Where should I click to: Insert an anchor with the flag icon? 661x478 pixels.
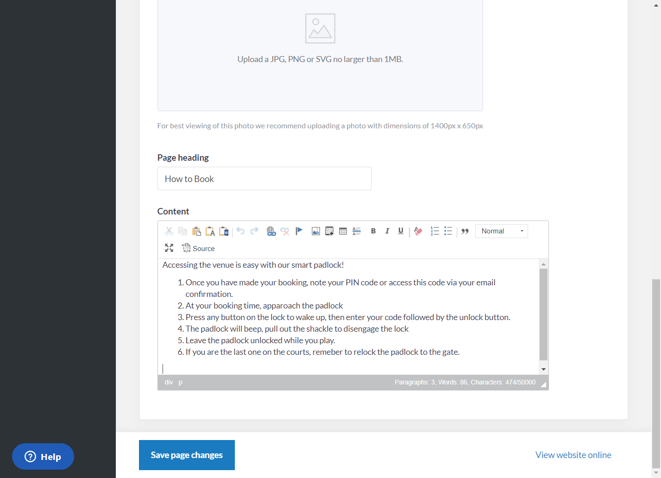point(299,231)
